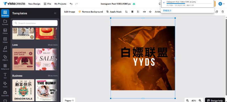The image size is (227, 102).
Task: Delete the selected element with trash icon
Action: pos(223,12)
